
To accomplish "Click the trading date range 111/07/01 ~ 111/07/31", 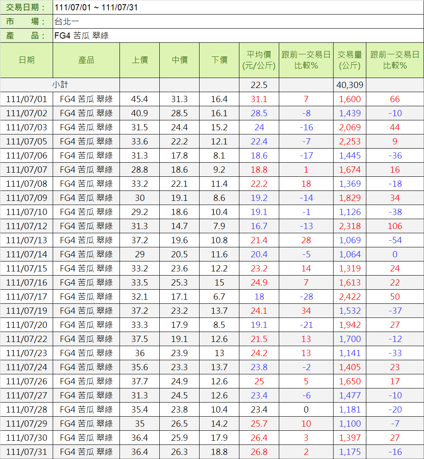I will pos(96,7).
